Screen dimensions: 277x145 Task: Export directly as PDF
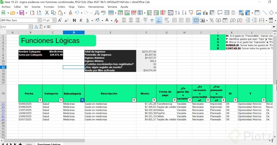tap(32, 13)
